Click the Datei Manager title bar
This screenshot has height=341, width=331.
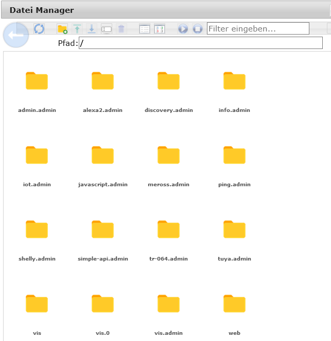(x=166, y=10)
